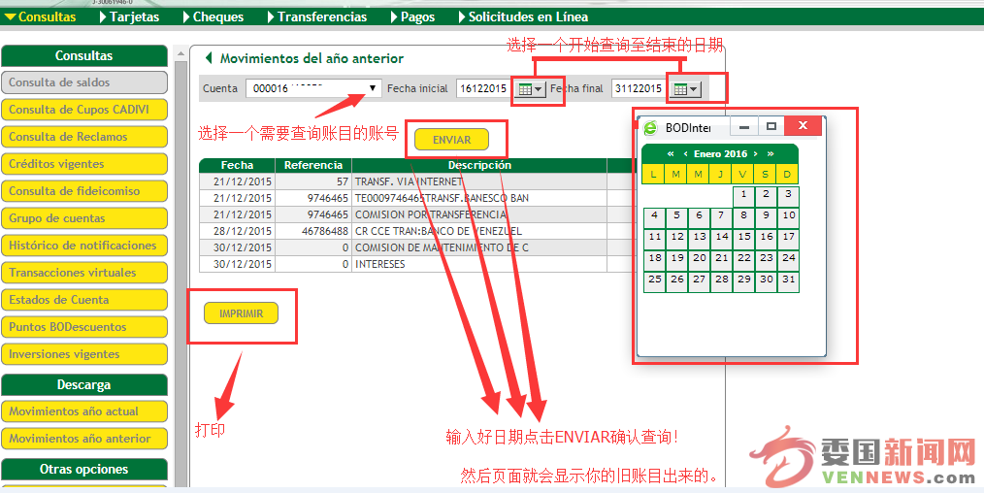Select day 15 in Enero 2016 calendar

click(x=743, y=239)
